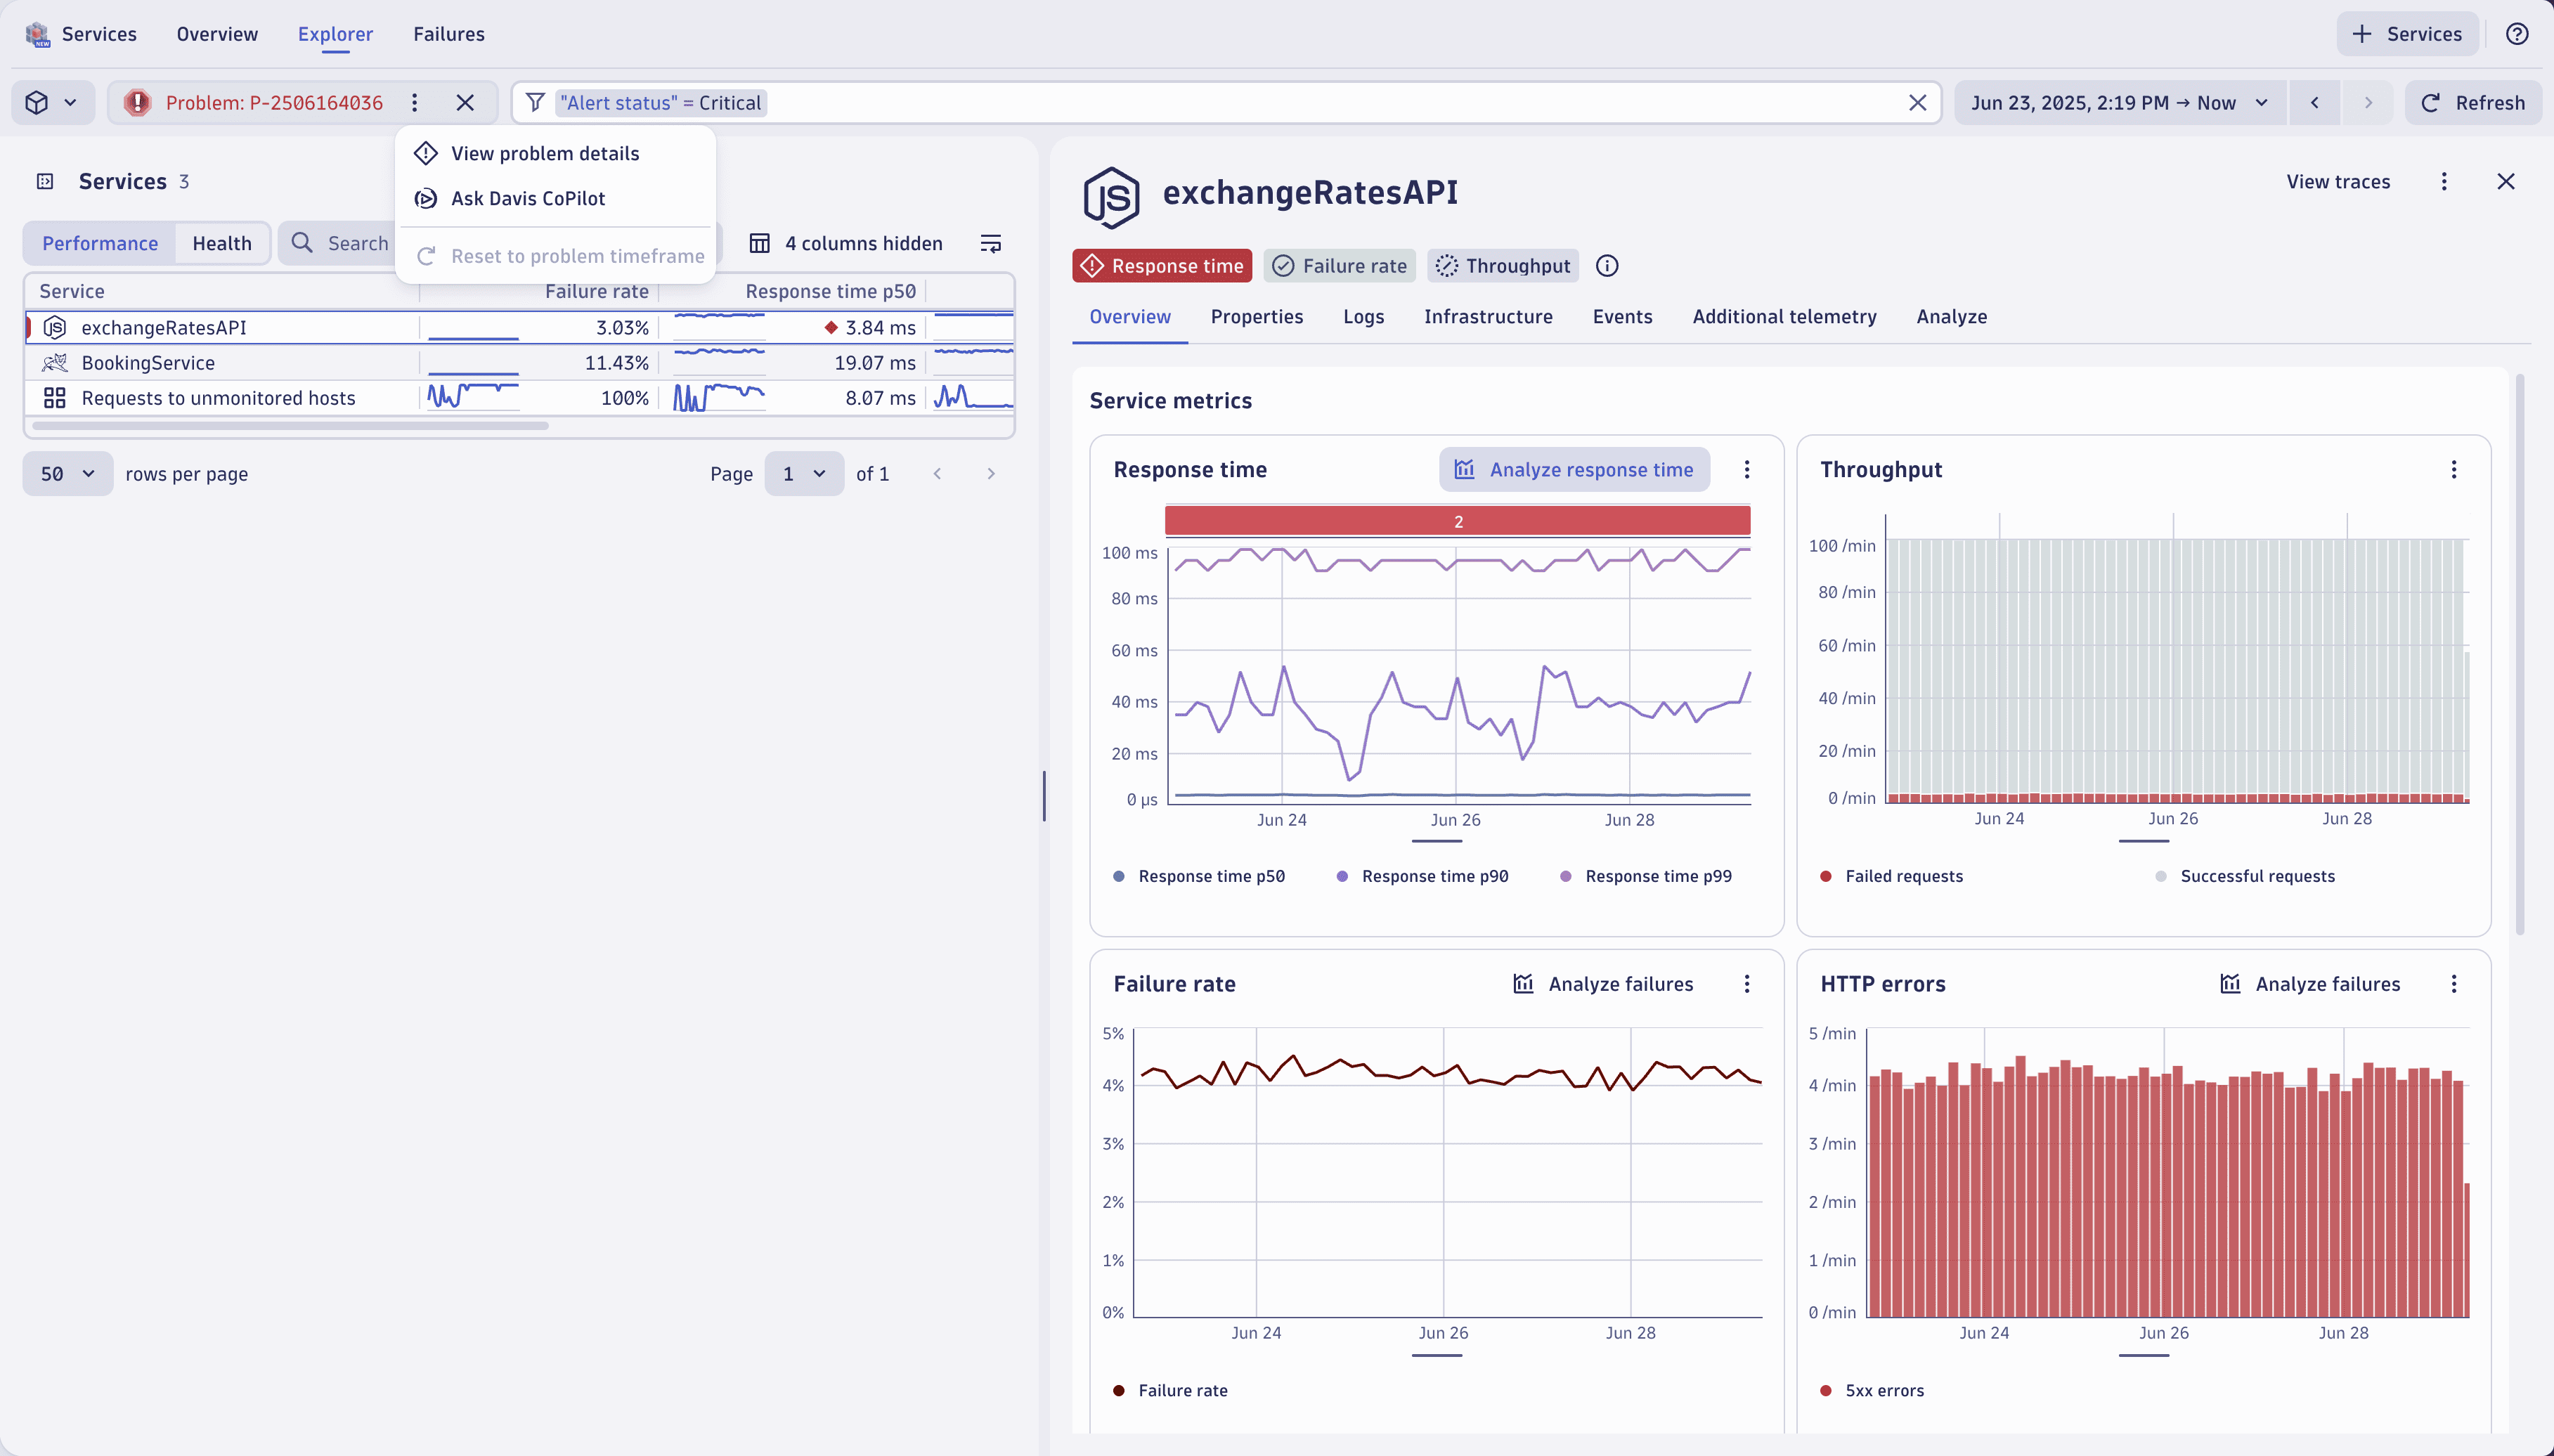Open View traces link
This screenshot has width=2554, height=1456.
click(2337, 181)
